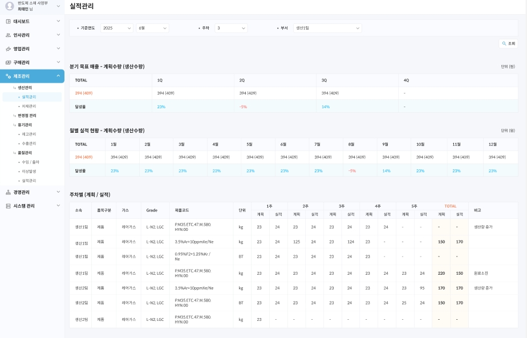Click the 제조관리 gears icon
527x338 pixels.
(8, 76)
